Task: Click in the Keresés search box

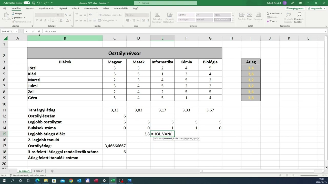Action: point(165,3)
